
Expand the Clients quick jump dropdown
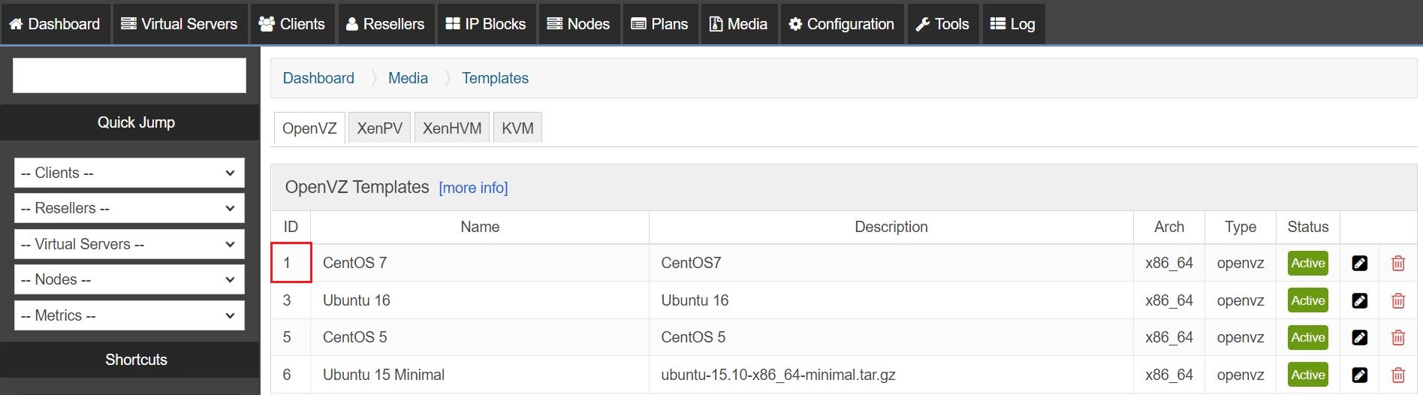coord(129,173)
